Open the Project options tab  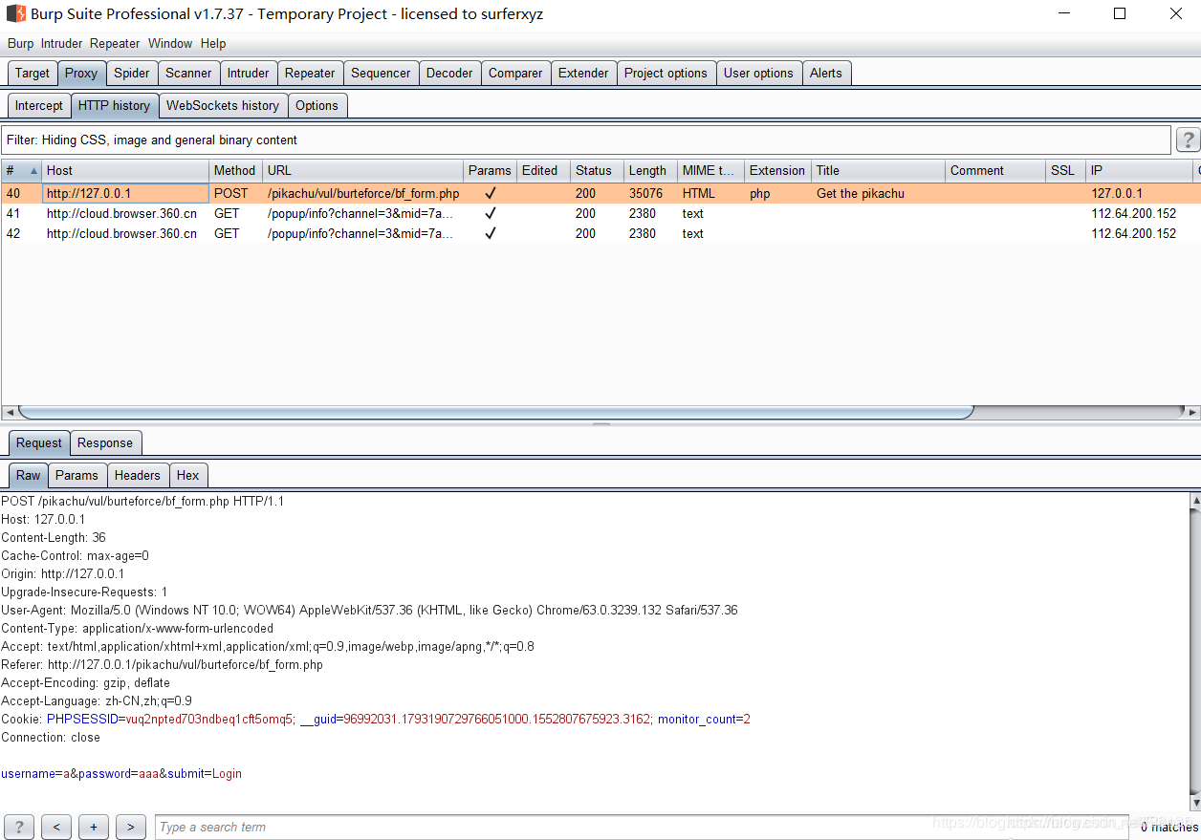coord(666,73)
